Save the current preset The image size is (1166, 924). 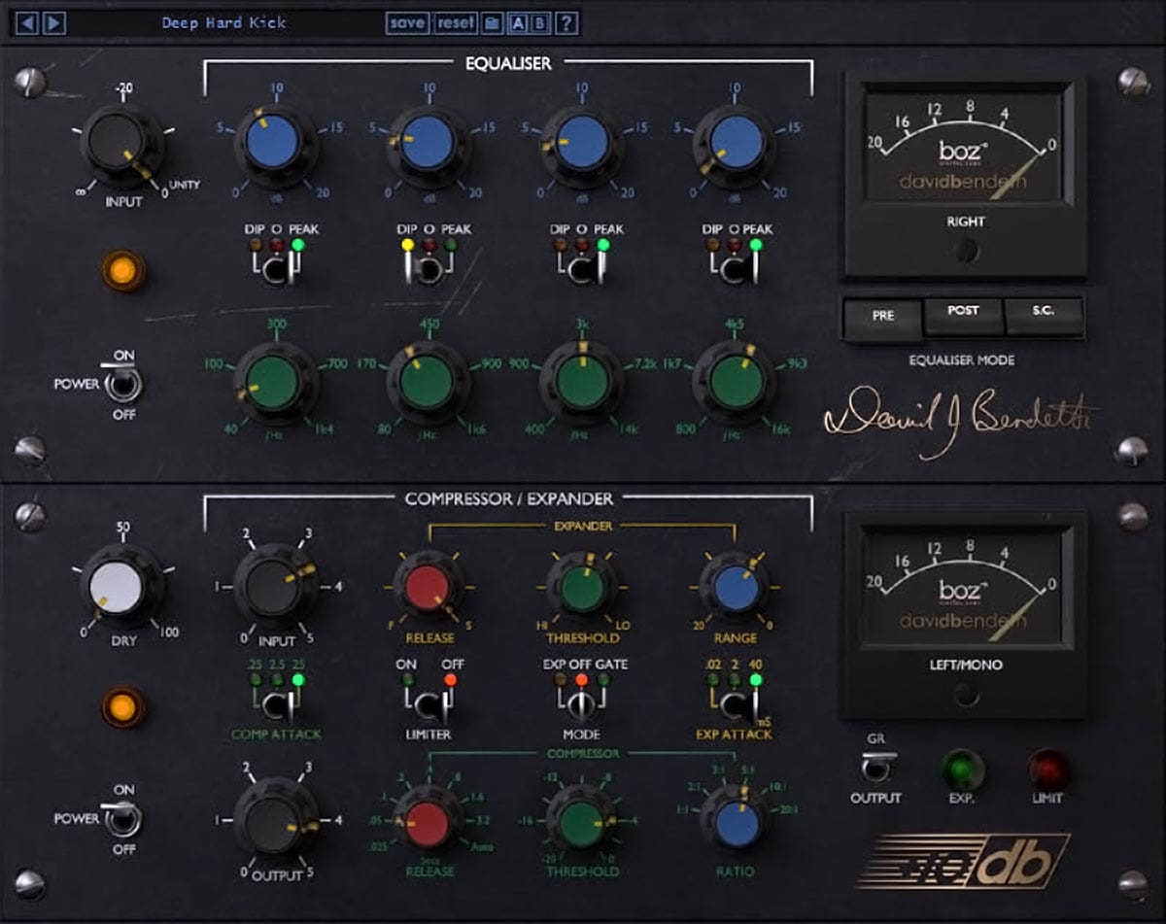406,22
